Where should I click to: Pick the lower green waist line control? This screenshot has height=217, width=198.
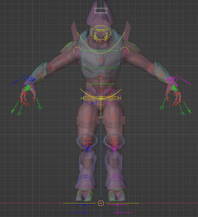101,84
